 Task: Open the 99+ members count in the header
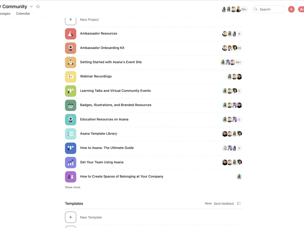244,9
